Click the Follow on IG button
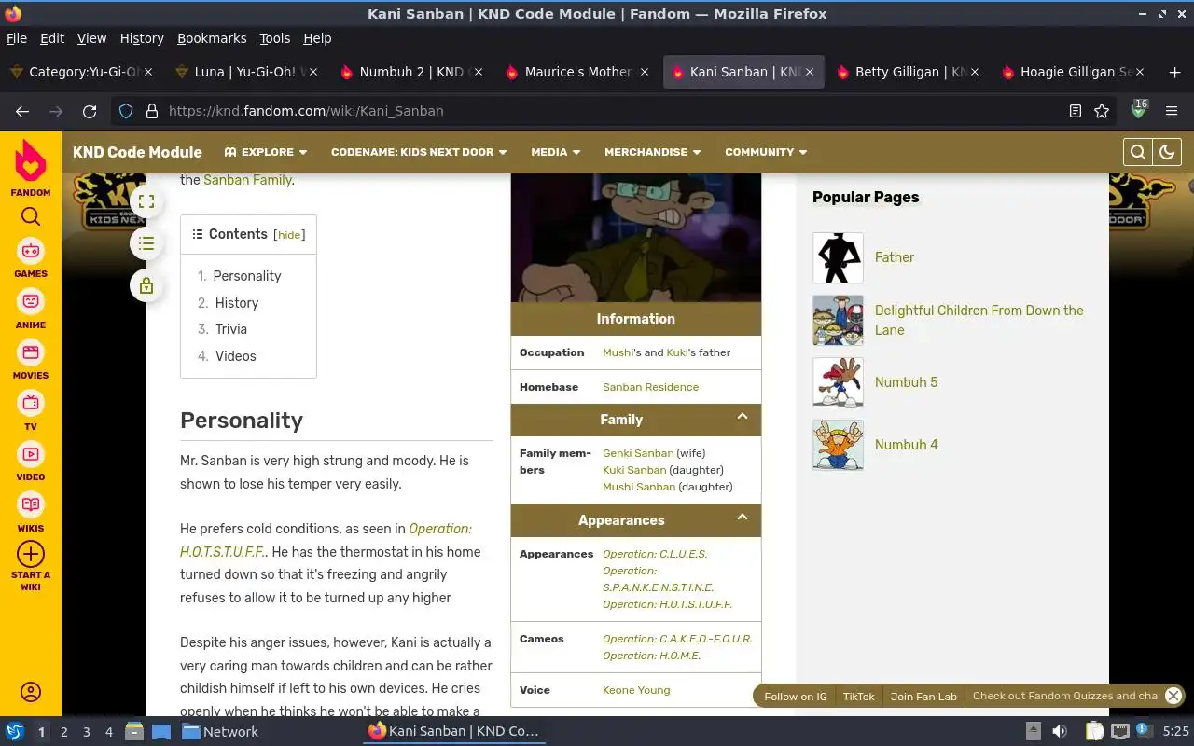 point(796,697)
